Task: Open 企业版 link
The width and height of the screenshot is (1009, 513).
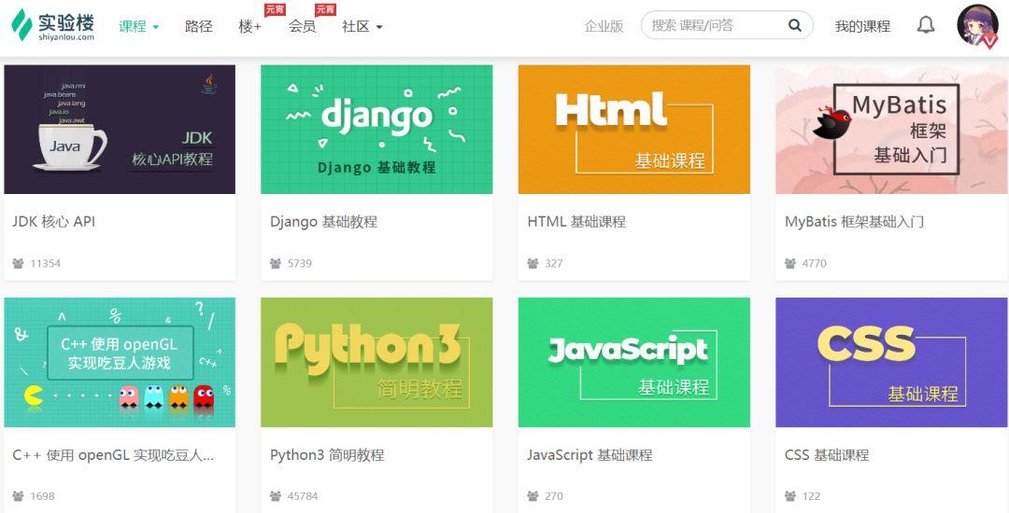Action: click(x=604, y=26)
